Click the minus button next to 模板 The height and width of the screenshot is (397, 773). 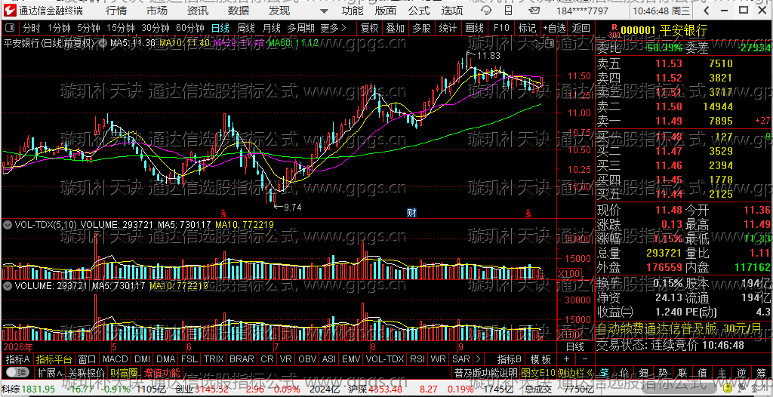coord(584,359)
